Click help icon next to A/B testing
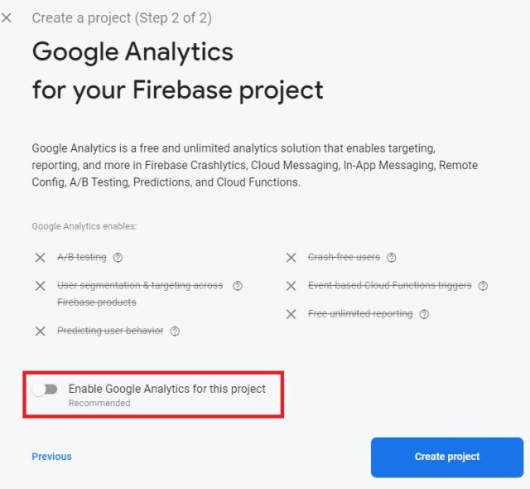The width and height of the screenshot is (530, 489). point(119,258)
